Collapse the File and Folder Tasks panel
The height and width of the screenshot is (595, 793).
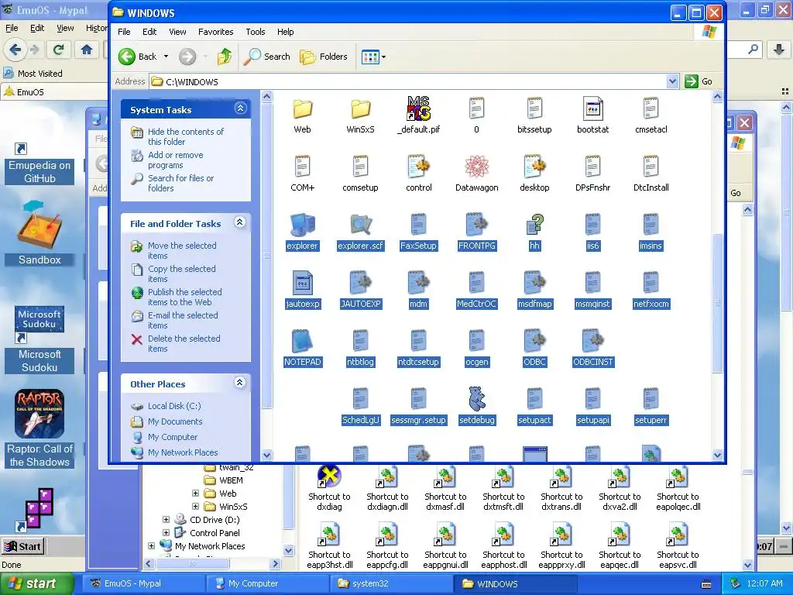coord(240,222)
